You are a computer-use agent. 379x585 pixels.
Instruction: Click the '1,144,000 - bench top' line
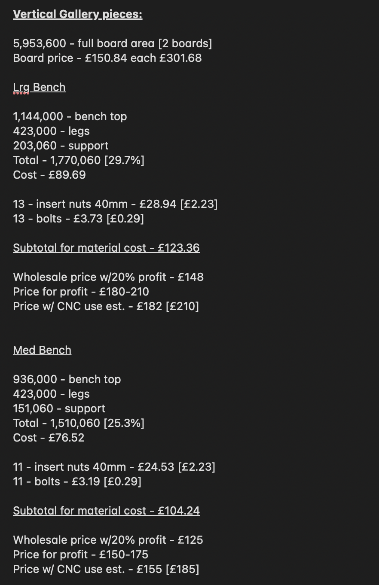click(x=70, y=117)
